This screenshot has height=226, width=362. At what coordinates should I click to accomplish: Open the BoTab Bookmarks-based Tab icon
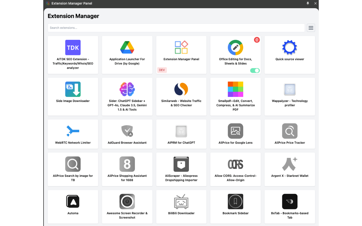(x=290, y=202)
